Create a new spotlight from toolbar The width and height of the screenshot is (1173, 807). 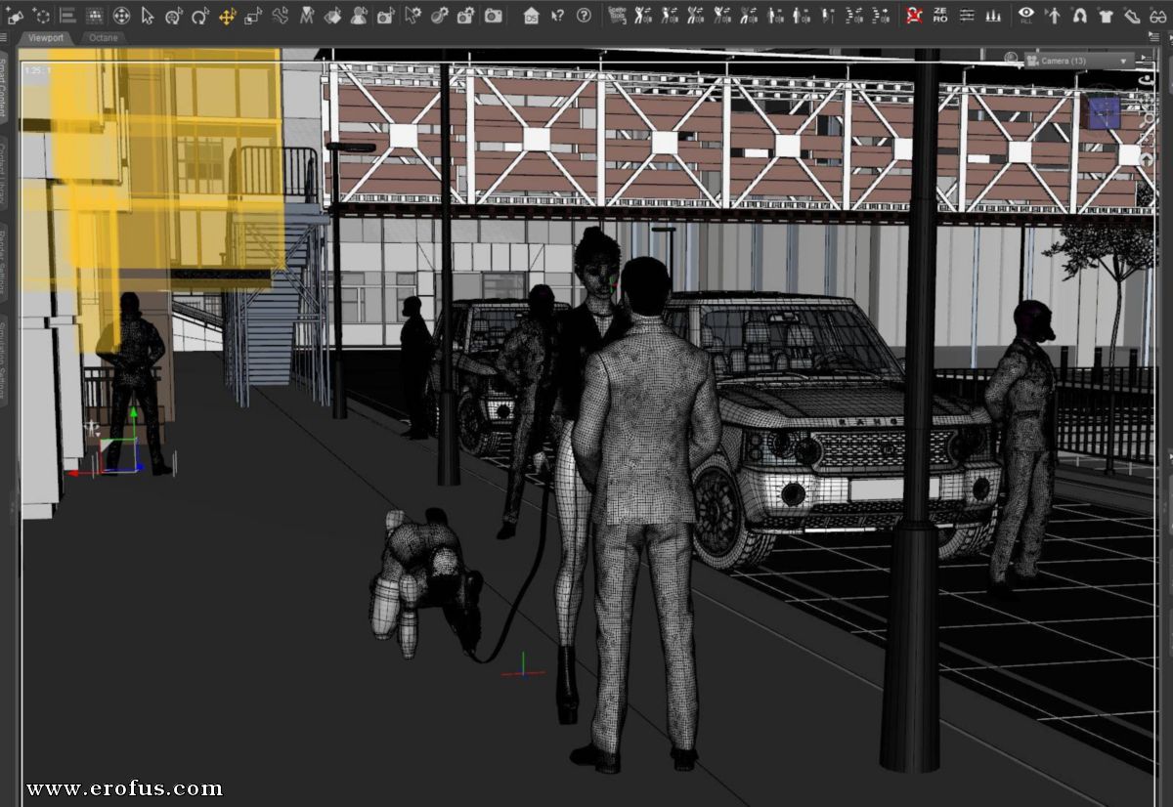point(15,15)
